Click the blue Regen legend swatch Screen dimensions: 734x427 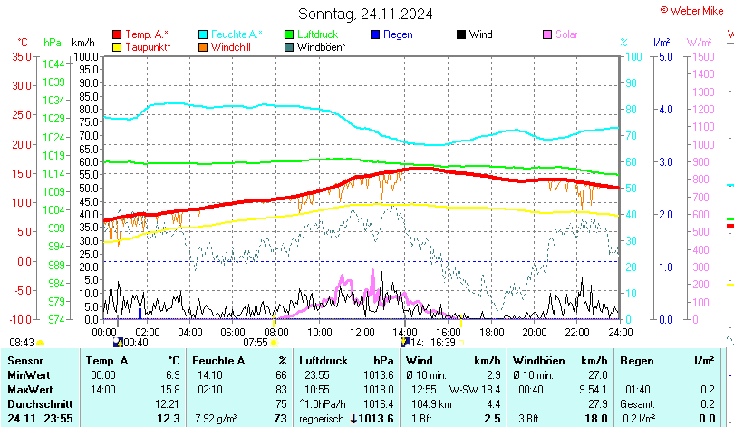pyautogui.click(x=375, y=34)
